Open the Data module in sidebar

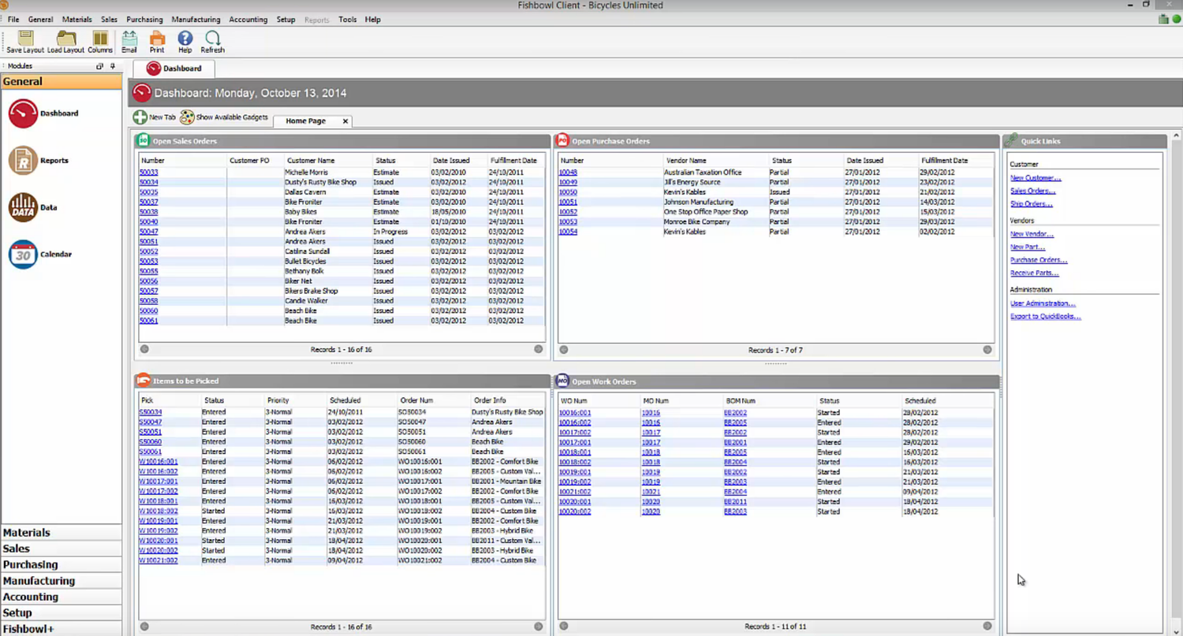(23, 207)
